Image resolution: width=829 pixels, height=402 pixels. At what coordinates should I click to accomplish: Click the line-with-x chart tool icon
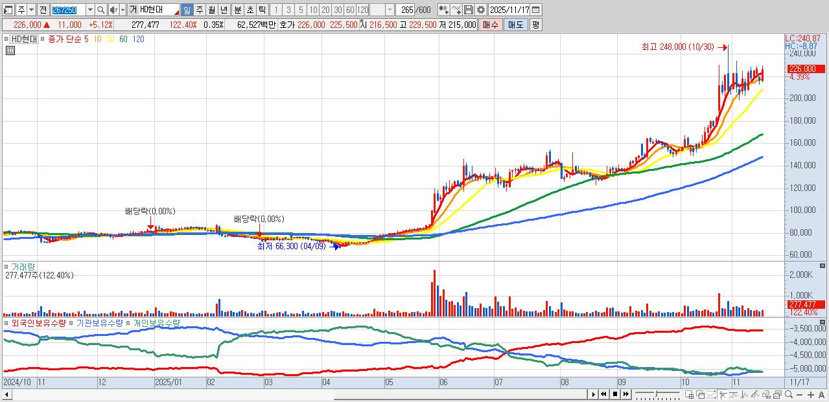pos(456,10)
